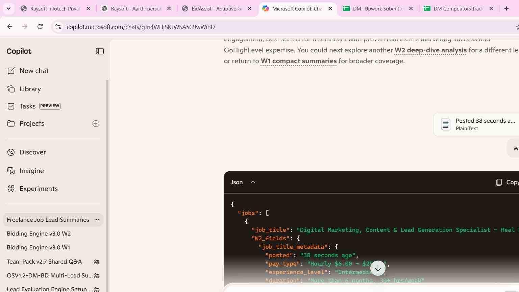
Task: Open W2 deep-dive analysis link
Action: tap(430, 50)
